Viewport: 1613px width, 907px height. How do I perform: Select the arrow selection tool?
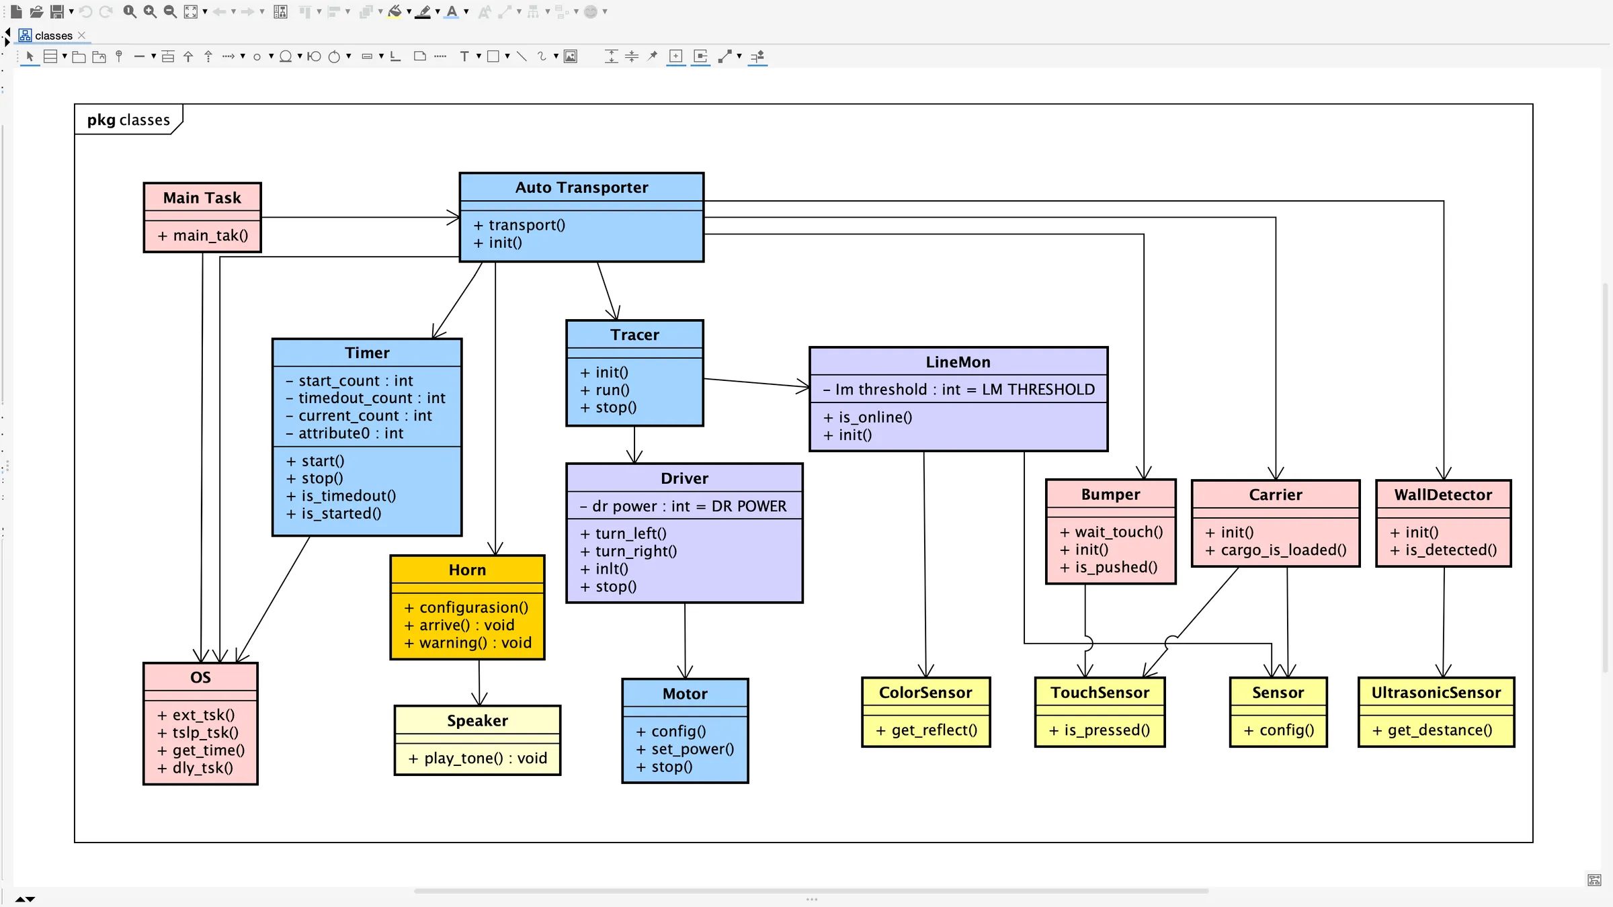[30, 57]
